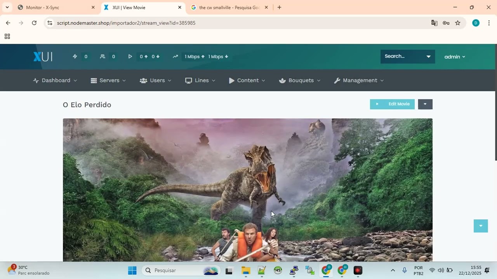Open the Users menu
Image resolution: width=497 pixels, height=279 pixels.
tap(156, 80)
